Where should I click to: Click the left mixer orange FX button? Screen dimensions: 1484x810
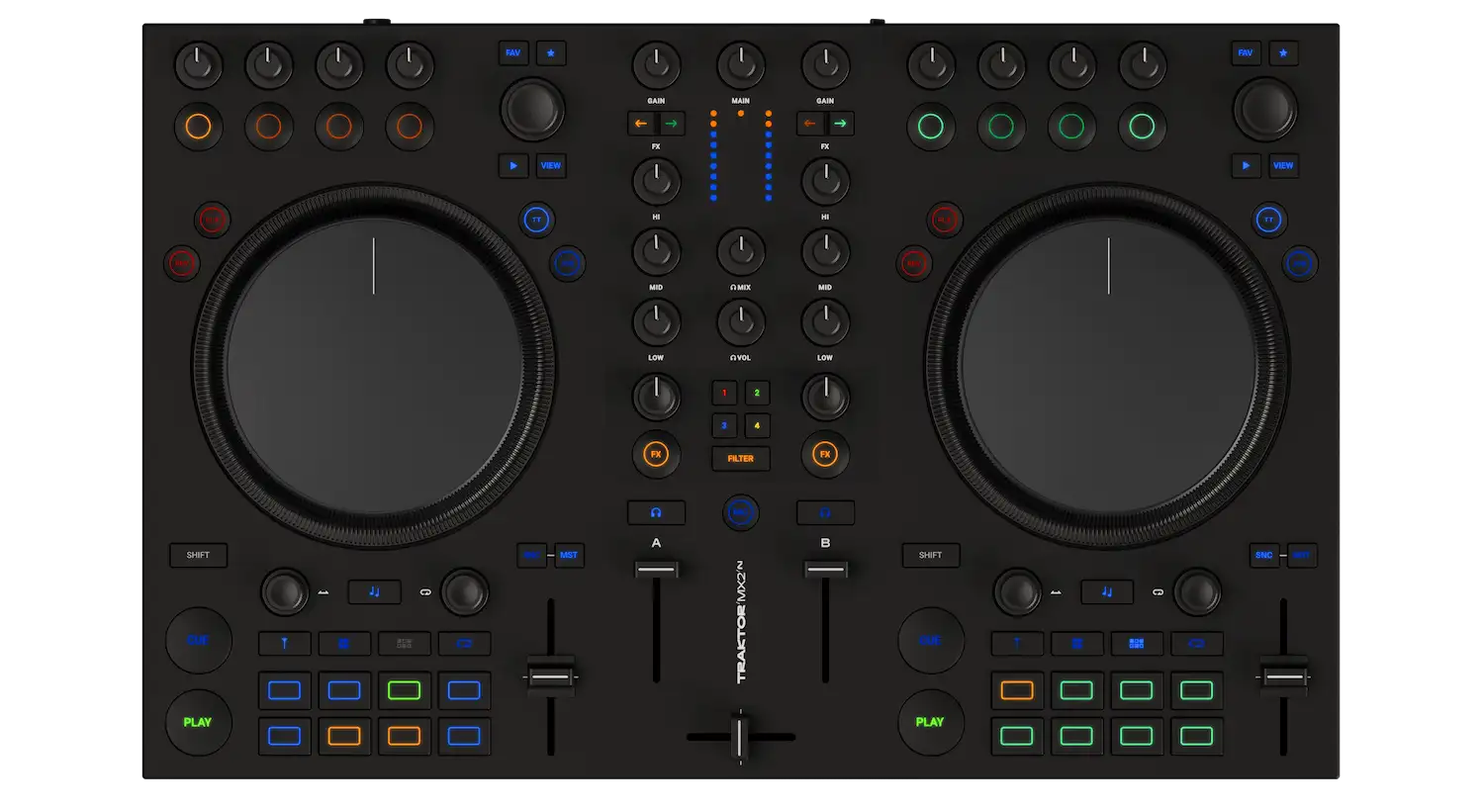pyautogui.click(x=656, y=454)
